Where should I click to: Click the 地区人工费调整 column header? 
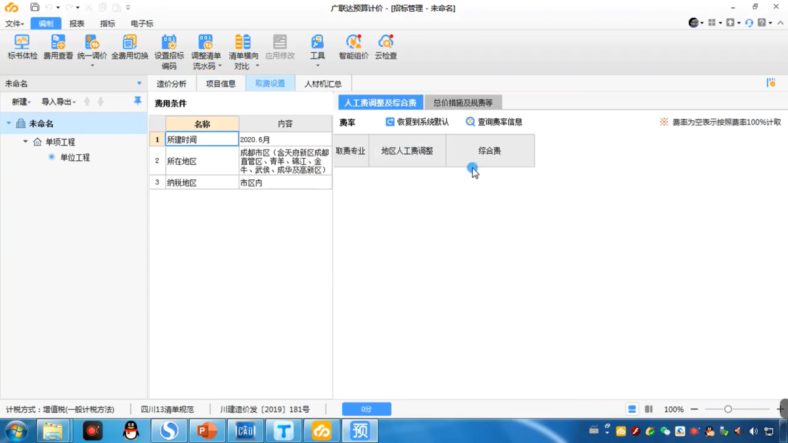tap(407, 151)
